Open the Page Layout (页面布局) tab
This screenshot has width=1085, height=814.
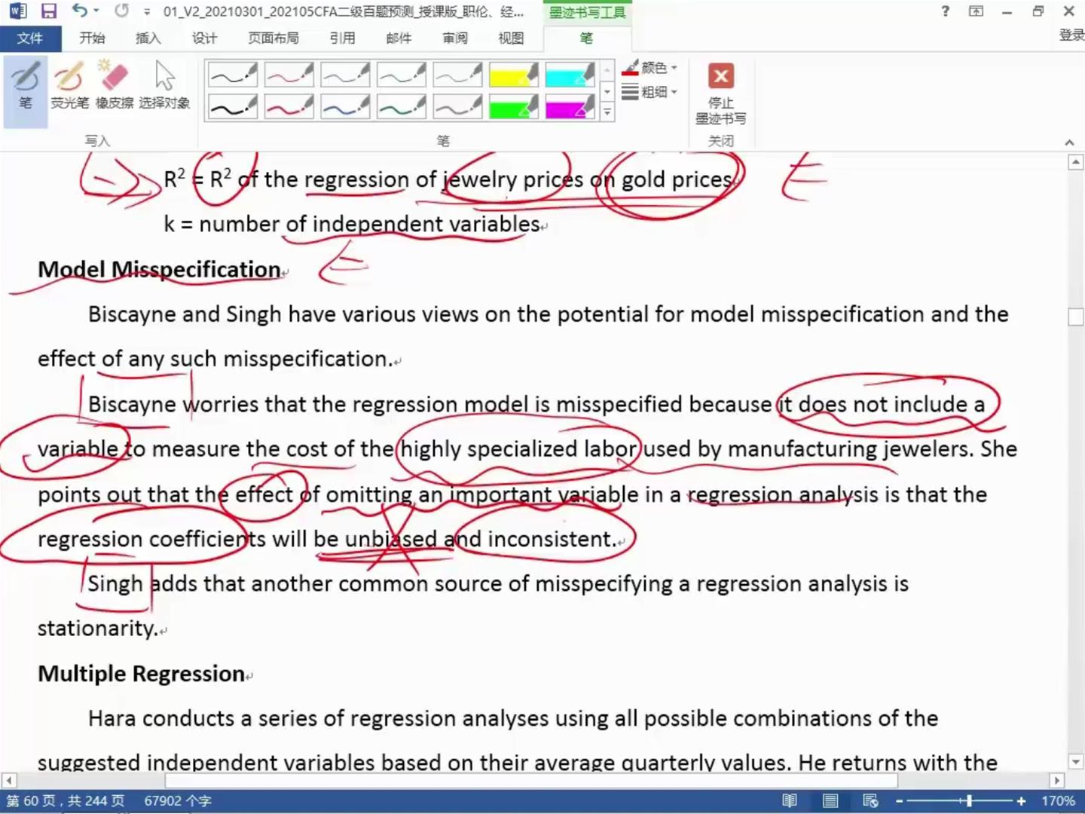(273, 38)
